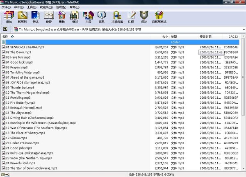Open the Help (帮助) menu
Viewport: 246px width, 177px height.
75,7
